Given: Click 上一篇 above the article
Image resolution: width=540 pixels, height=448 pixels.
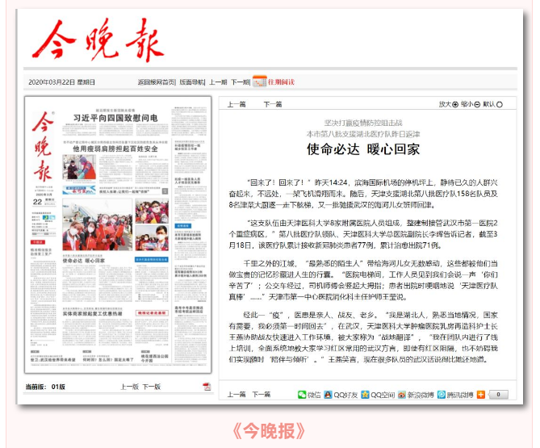Looking at the screenshot, I should coord(237,104).
